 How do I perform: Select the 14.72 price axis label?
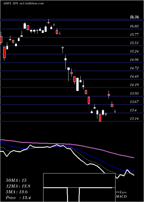(x=134, y=68)
